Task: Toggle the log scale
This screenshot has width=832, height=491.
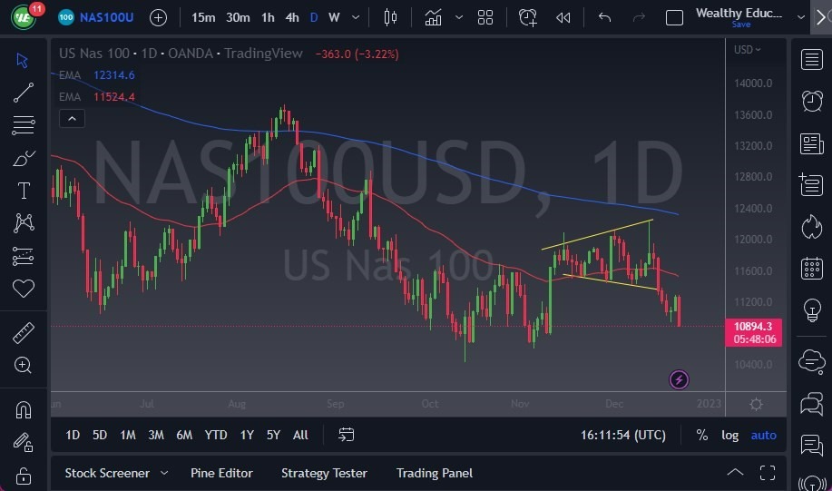Action: click(729, 435)
